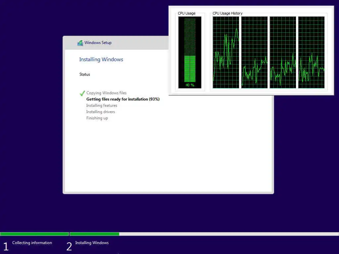Click 'Getting files ready for installation (93%)'
The width and height of the screenshot is (339, 254).
pyautogui.click(x=123, y=99)
